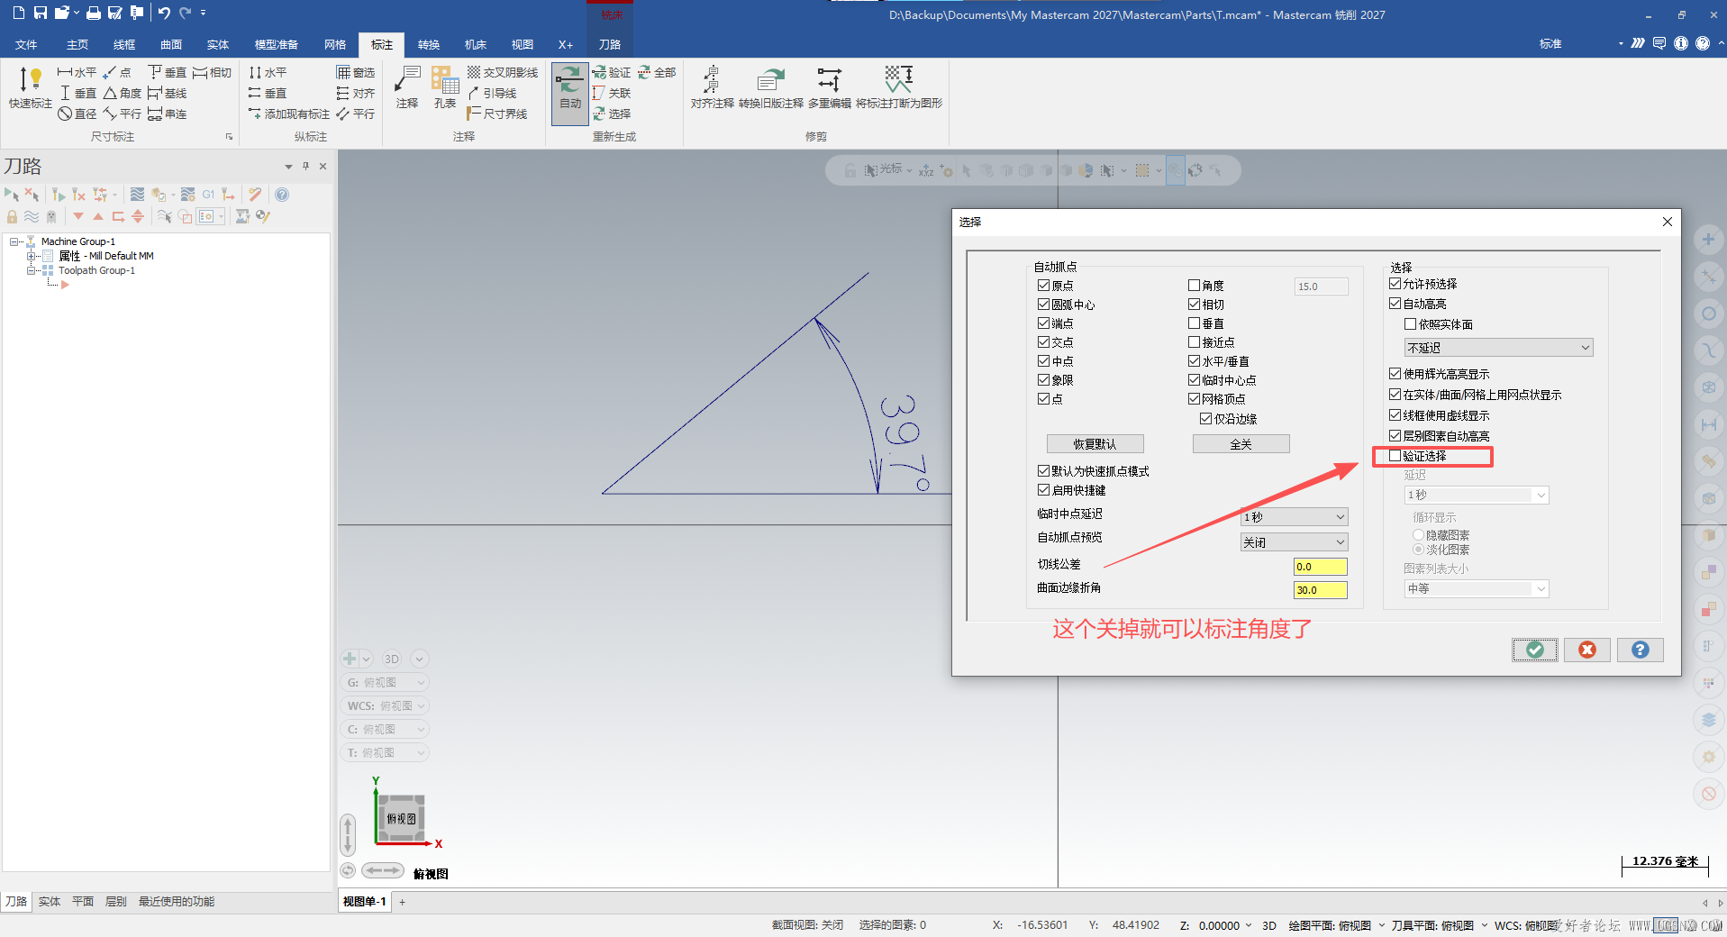Click 转换旧版注释 convert legacy note icon

pos(770,87)
